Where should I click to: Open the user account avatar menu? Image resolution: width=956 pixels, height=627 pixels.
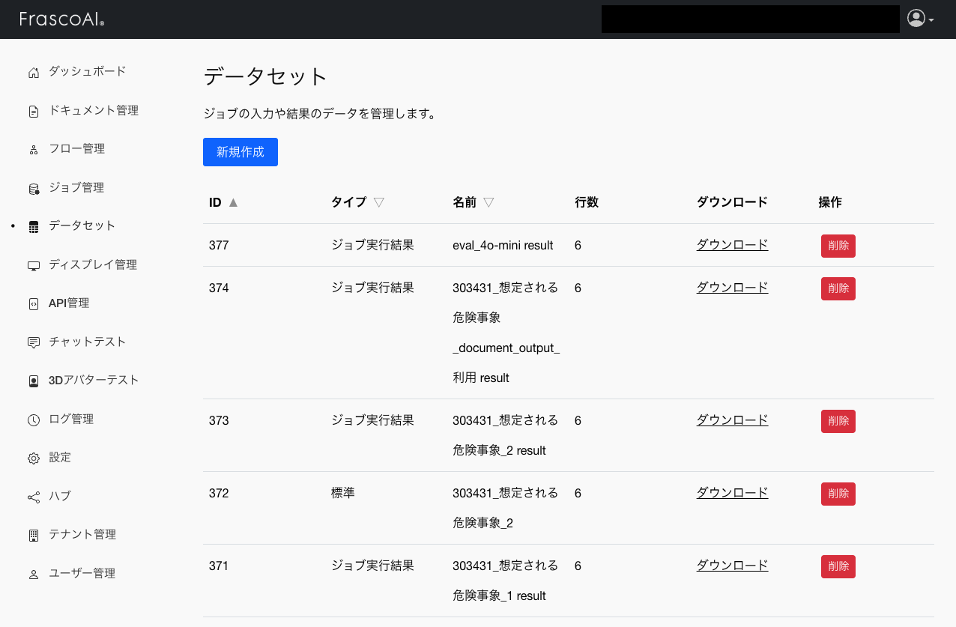point(920,19)
